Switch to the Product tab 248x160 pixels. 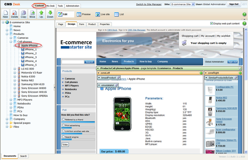click(92, 24)
